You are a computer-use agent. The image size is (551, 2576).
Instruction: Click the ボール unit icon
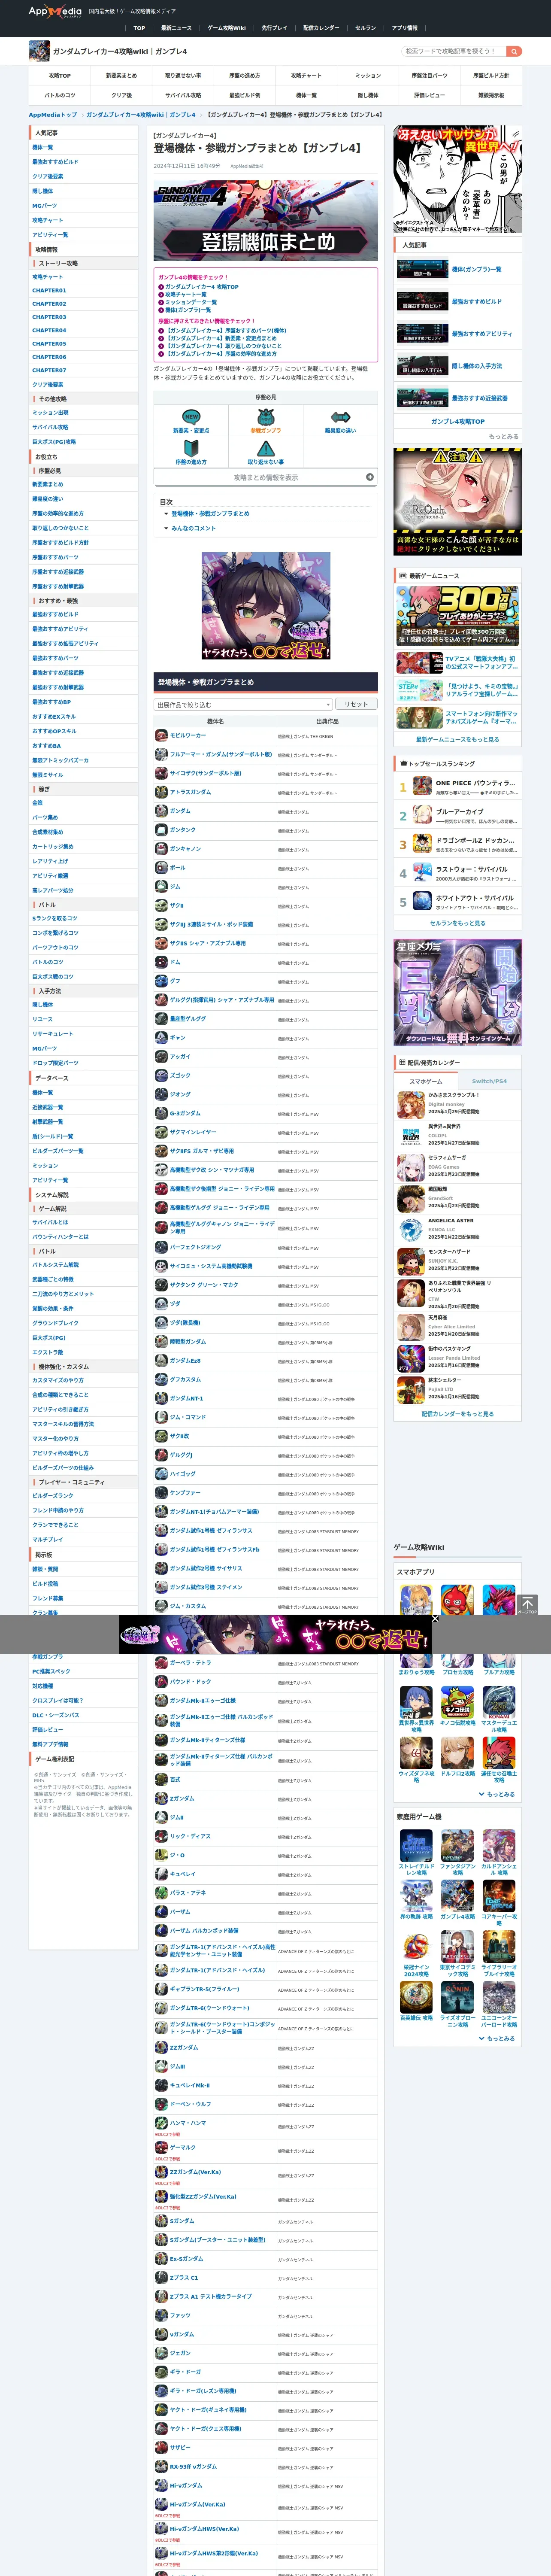[x=161, y=868]
